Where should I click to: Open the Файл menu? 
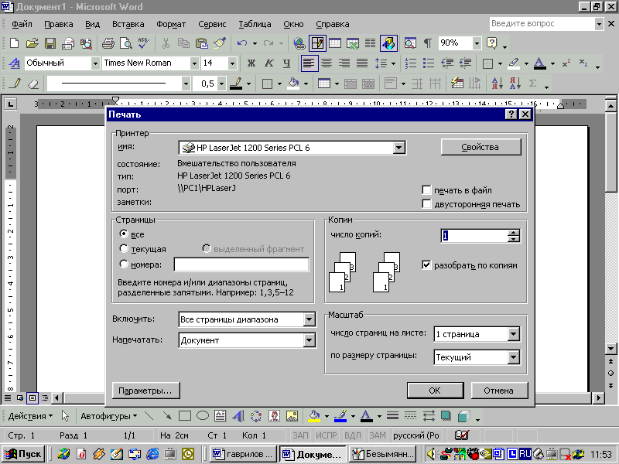tap(22, 24)
